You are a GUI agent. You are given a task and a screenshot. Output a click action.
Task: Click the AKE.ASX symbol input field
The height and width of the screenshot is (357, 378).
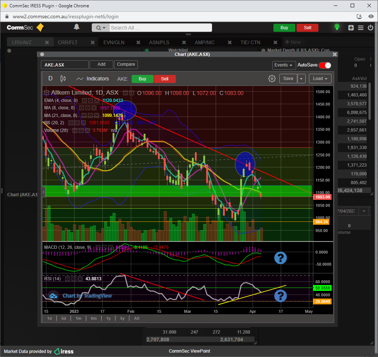65,65
